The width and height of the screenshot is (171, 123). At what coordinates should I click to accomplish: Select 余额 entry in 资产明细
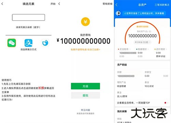[x=126, y=74]
